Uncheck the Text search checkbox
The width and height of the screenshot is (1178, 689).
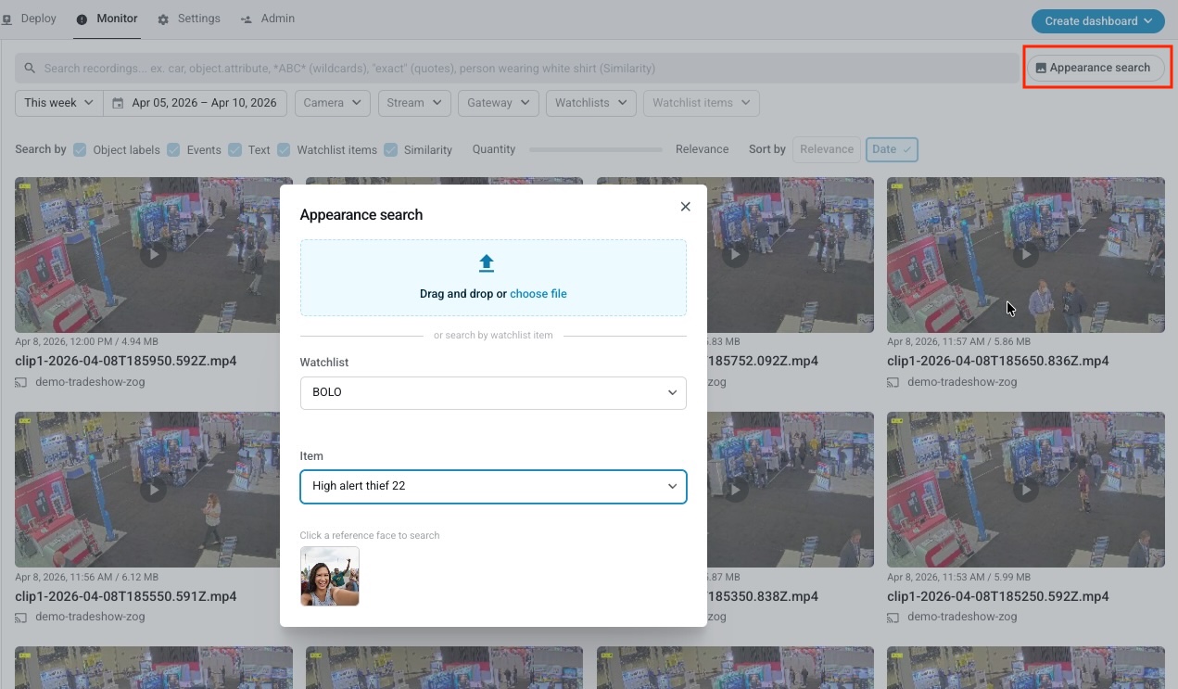235,149
